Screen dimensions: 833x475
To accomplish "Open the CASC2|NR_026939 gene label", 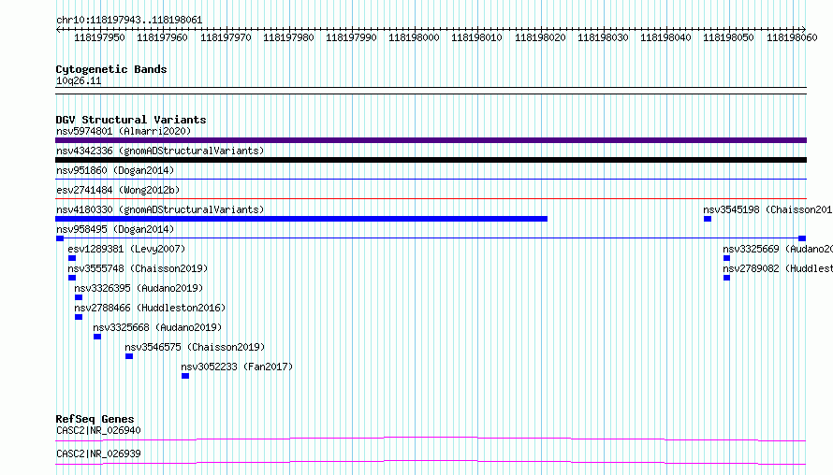I will point(98,453).
